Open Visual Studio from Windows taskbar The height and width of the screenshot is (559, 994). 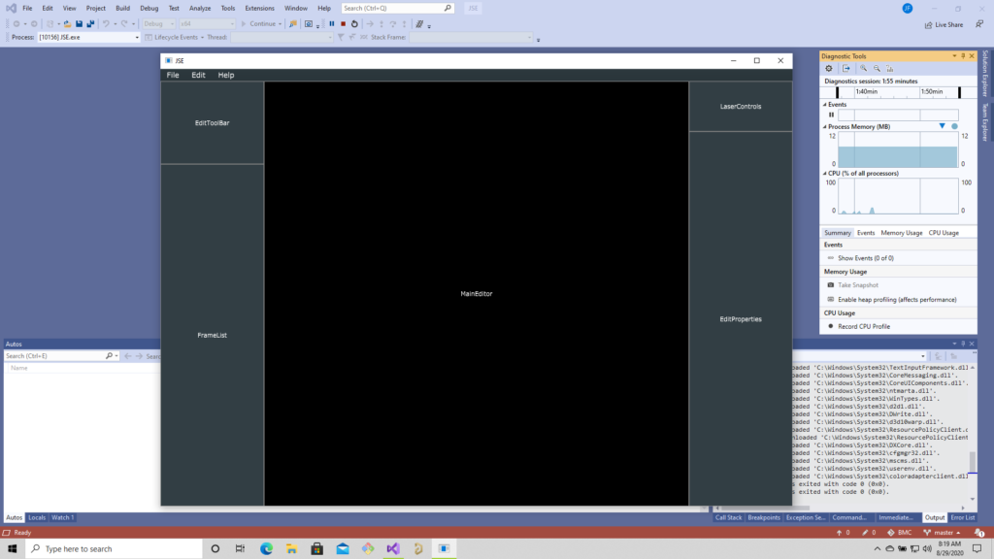(x=393, y=548)
